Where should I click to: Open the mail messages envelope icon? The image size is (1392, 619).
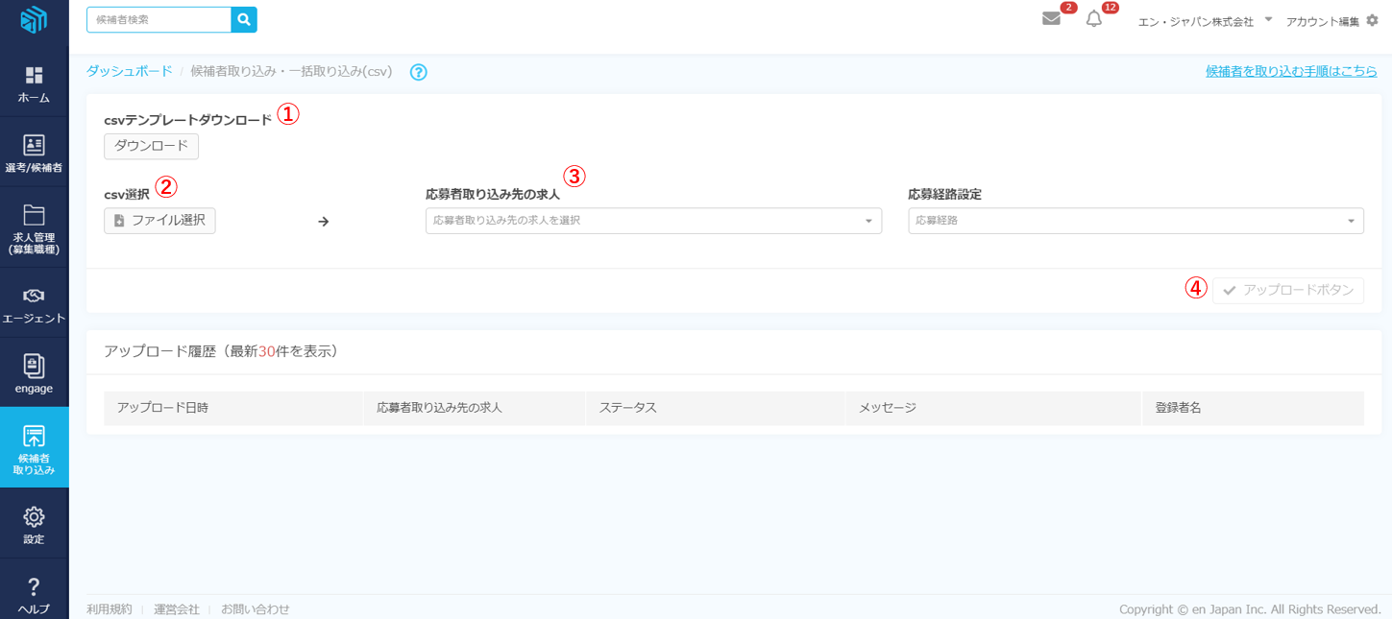point(1051,19)
